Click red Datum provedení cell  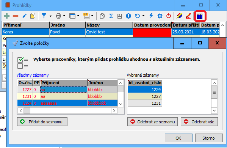click(x=152, y=32)
